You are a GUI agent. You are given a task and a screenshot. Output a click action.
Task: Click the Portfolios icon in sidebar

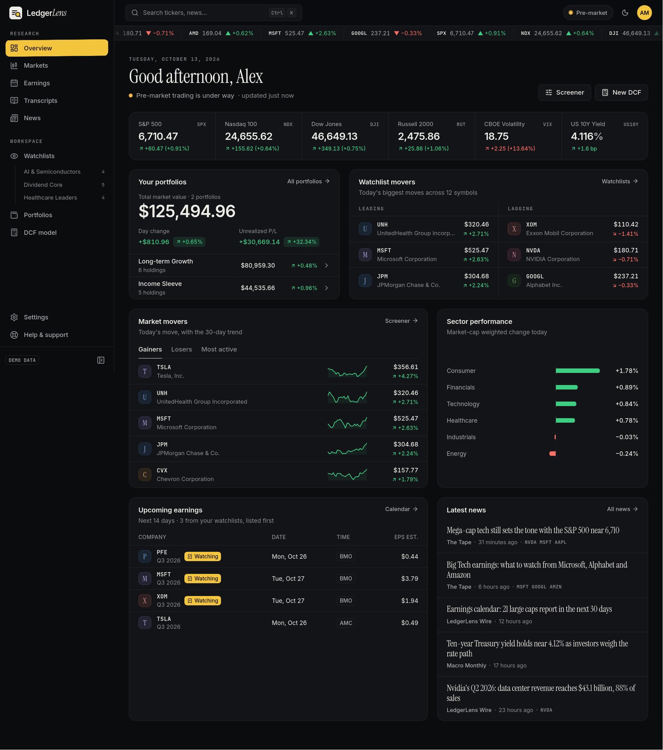tap(14, 215)
